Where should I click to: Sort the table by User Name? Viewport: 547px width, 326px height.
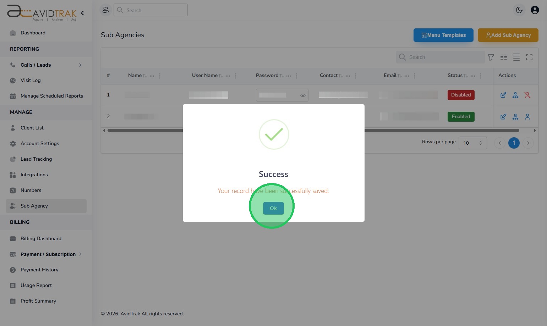[221, 76]
